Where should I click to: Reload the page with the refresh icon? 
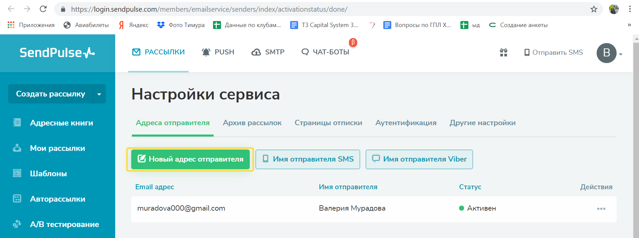[x=43, y=9]
